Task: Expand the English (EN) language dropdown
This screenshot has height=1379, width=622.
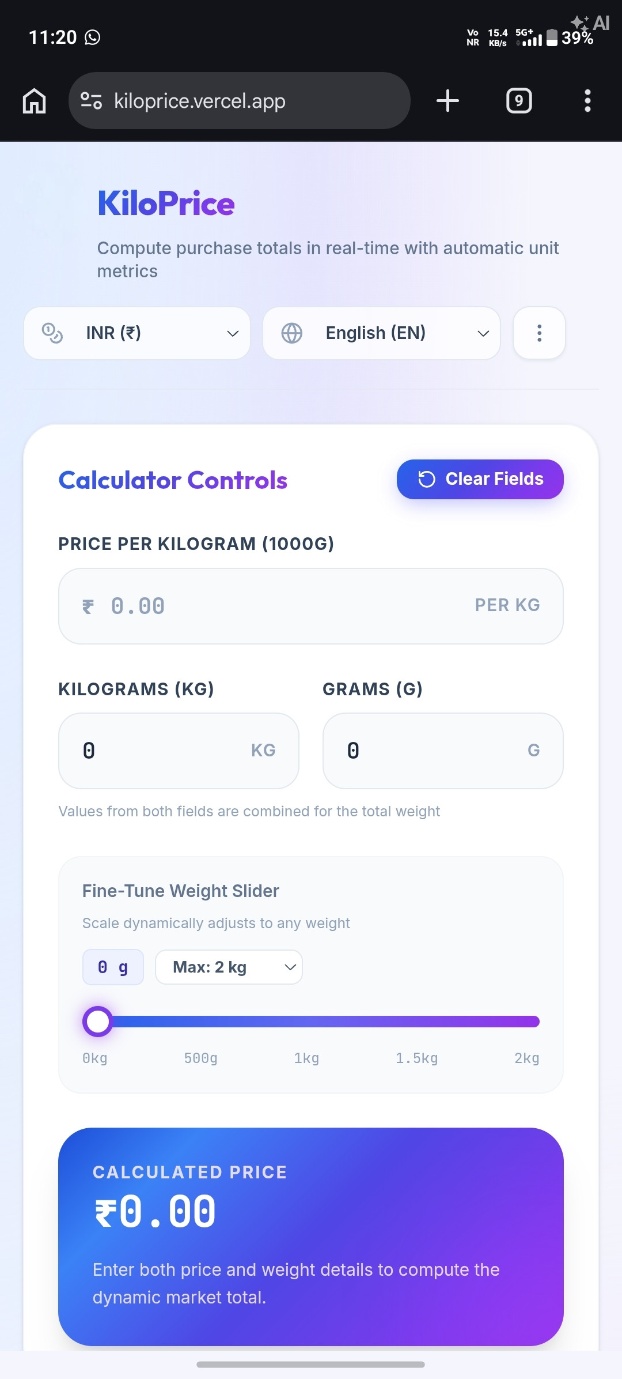Action: [x=381, y=333]
